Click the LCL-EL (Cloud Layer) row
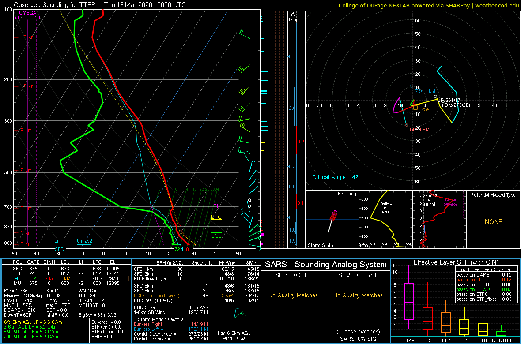Screen dimensions: 521x344 pyautogui.click(x=196, y=295)
